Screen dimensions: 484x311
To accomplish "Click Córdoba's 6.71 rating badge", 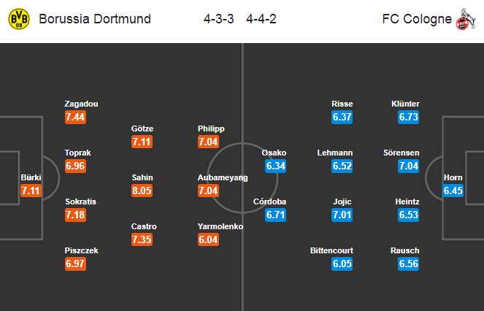I will click(276, 215).
